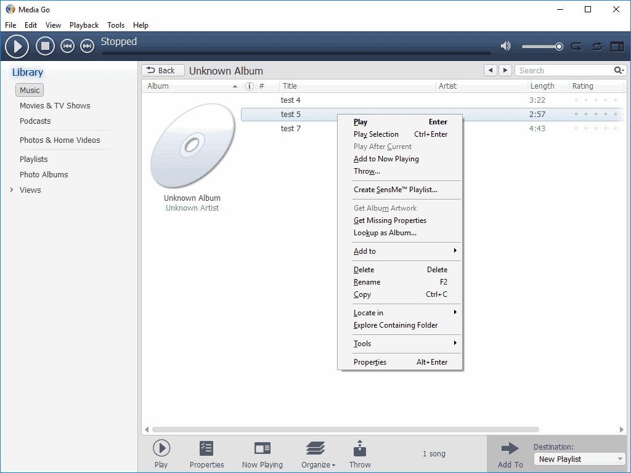Expand the Views tree node

[11, 190]
